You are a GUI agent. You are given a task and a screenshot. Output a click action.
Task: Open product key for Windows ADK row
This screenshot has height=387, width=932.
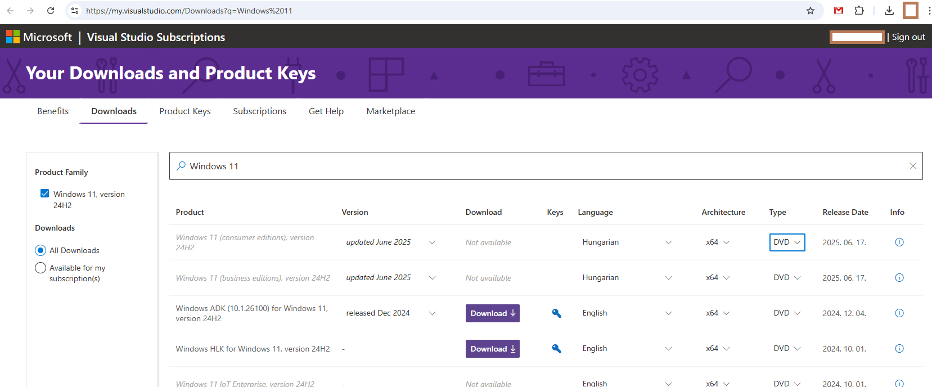(556, 313)
